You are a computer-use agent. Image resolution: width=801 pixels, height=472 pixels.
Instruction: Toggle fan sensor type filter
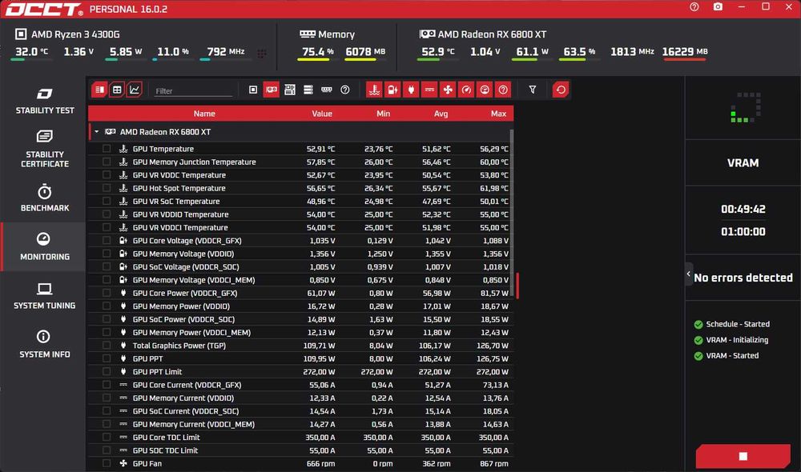[448, 90]
